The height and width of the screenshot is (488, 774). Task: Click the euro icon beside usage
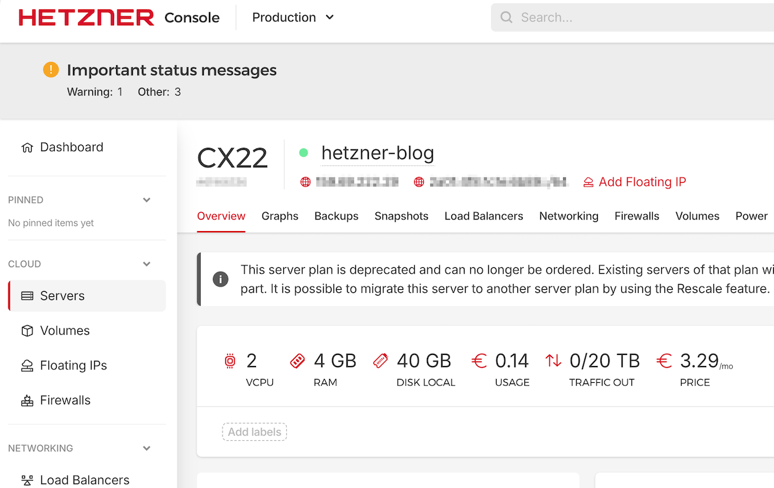(479, 361)
